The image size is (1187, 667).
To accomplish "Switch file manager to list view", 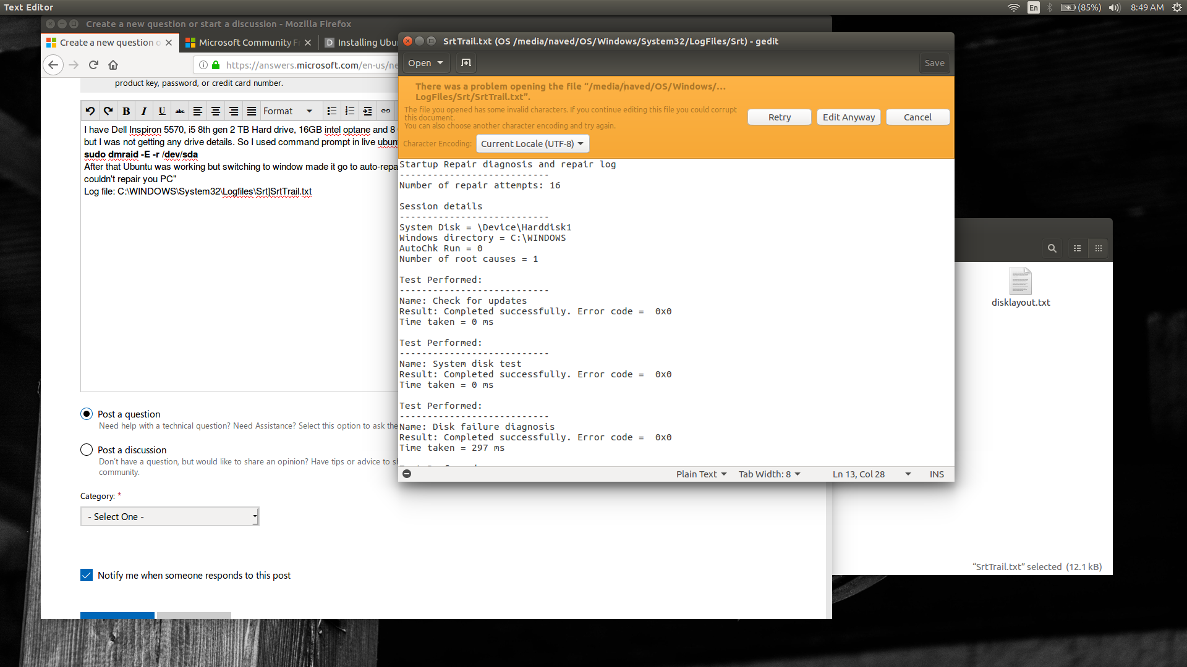I will (x=1077, y=248).
